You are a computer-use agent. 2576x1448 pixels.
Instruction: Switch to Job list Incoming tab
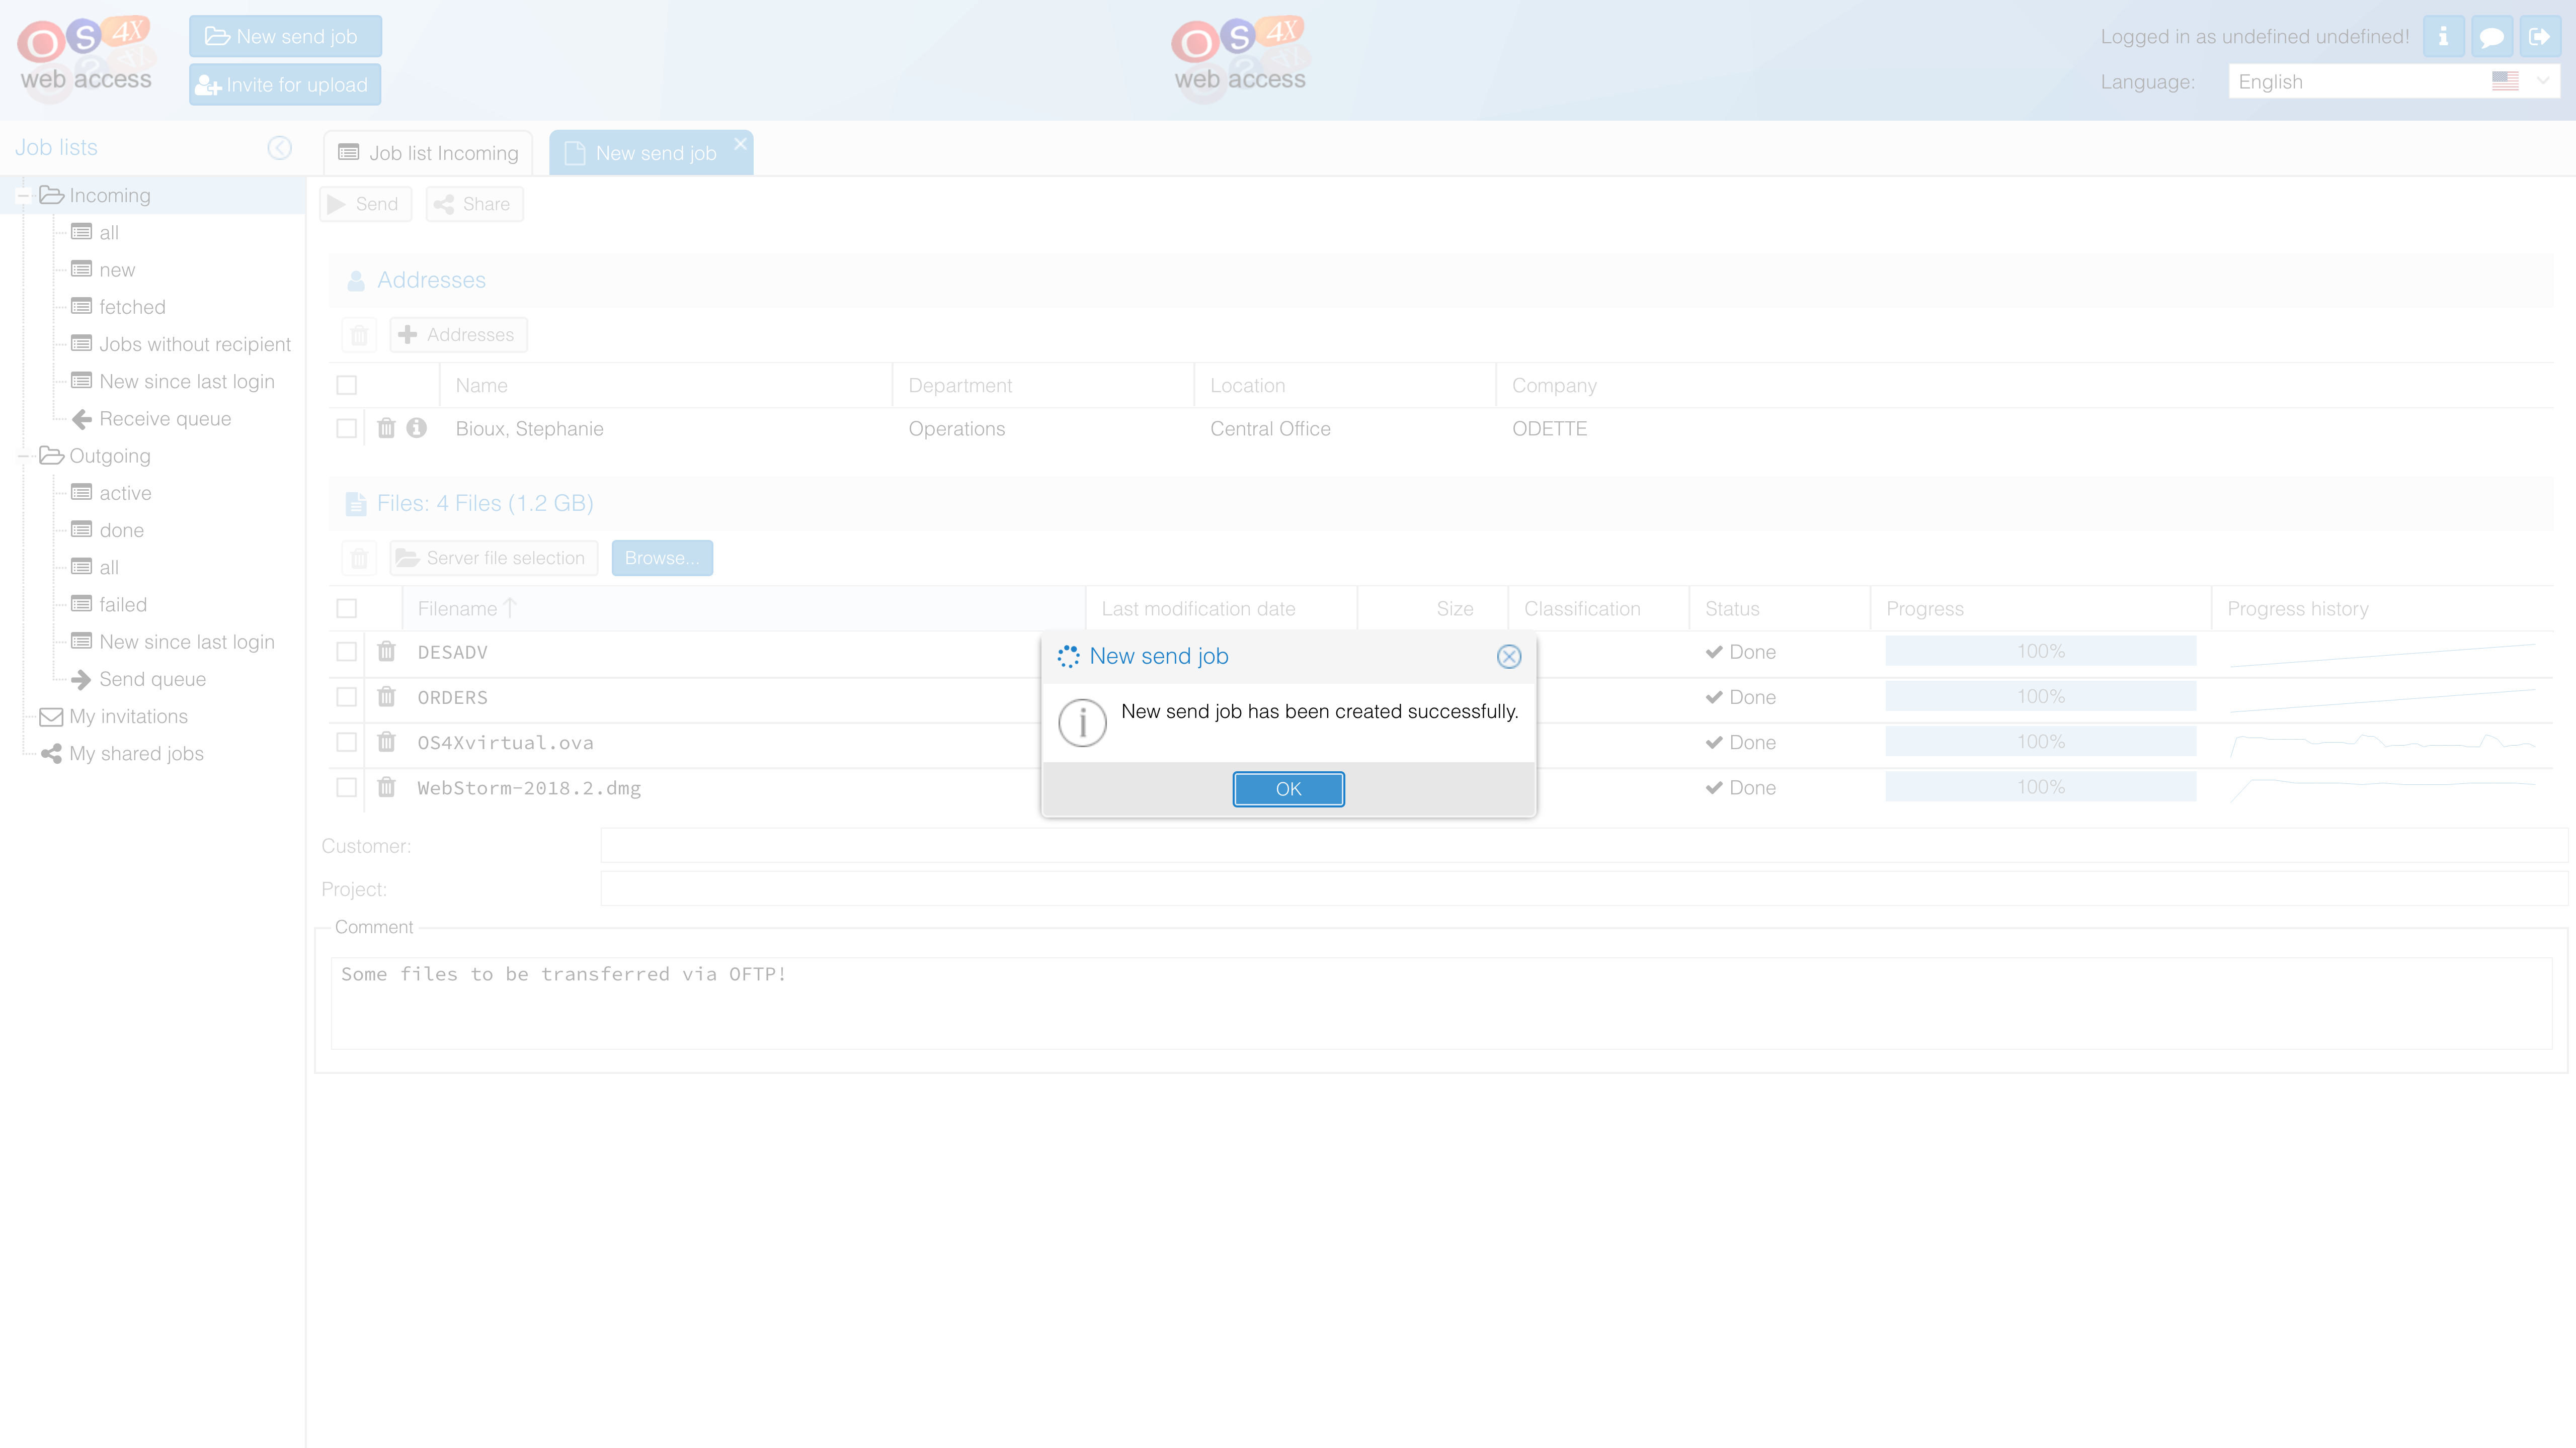pos(428,153)
